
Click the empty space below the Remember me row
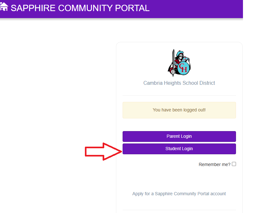[x=179, y=178]
